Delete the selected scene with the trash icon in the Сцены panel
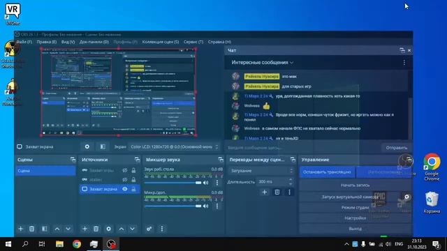Screen dimensions: 447x251 (31, 229)
